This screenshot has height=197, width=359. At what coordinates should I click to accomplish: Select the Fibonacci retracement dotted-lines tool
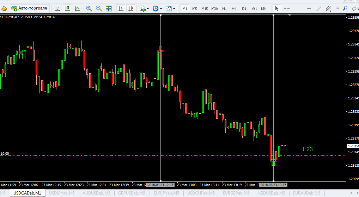click(337, 9)
